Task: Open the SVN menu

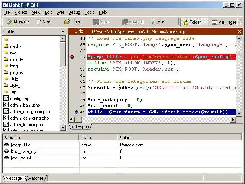Action: click(60, 12)
